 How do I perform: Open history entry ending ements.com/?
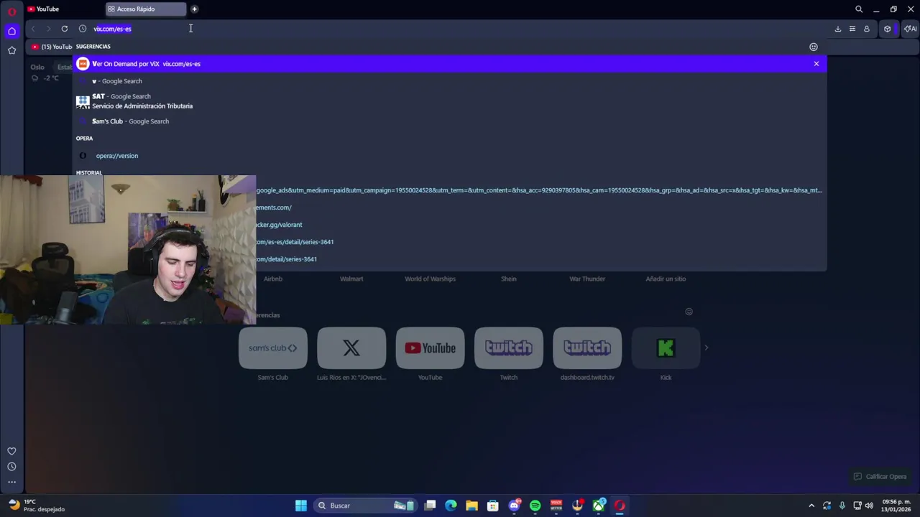(x=274, y=208)
